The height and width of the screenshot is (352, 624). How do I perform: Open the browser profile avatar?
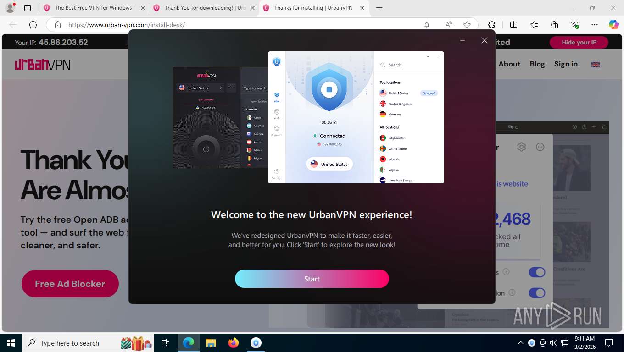click(10, 8)
